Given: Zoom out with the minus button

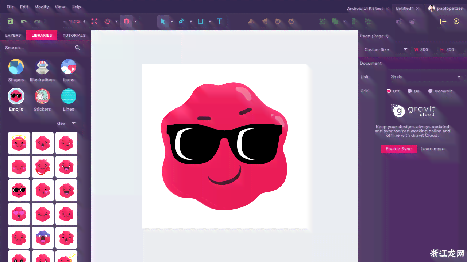Looking at the screenshot, I should (x=64, y=21).
